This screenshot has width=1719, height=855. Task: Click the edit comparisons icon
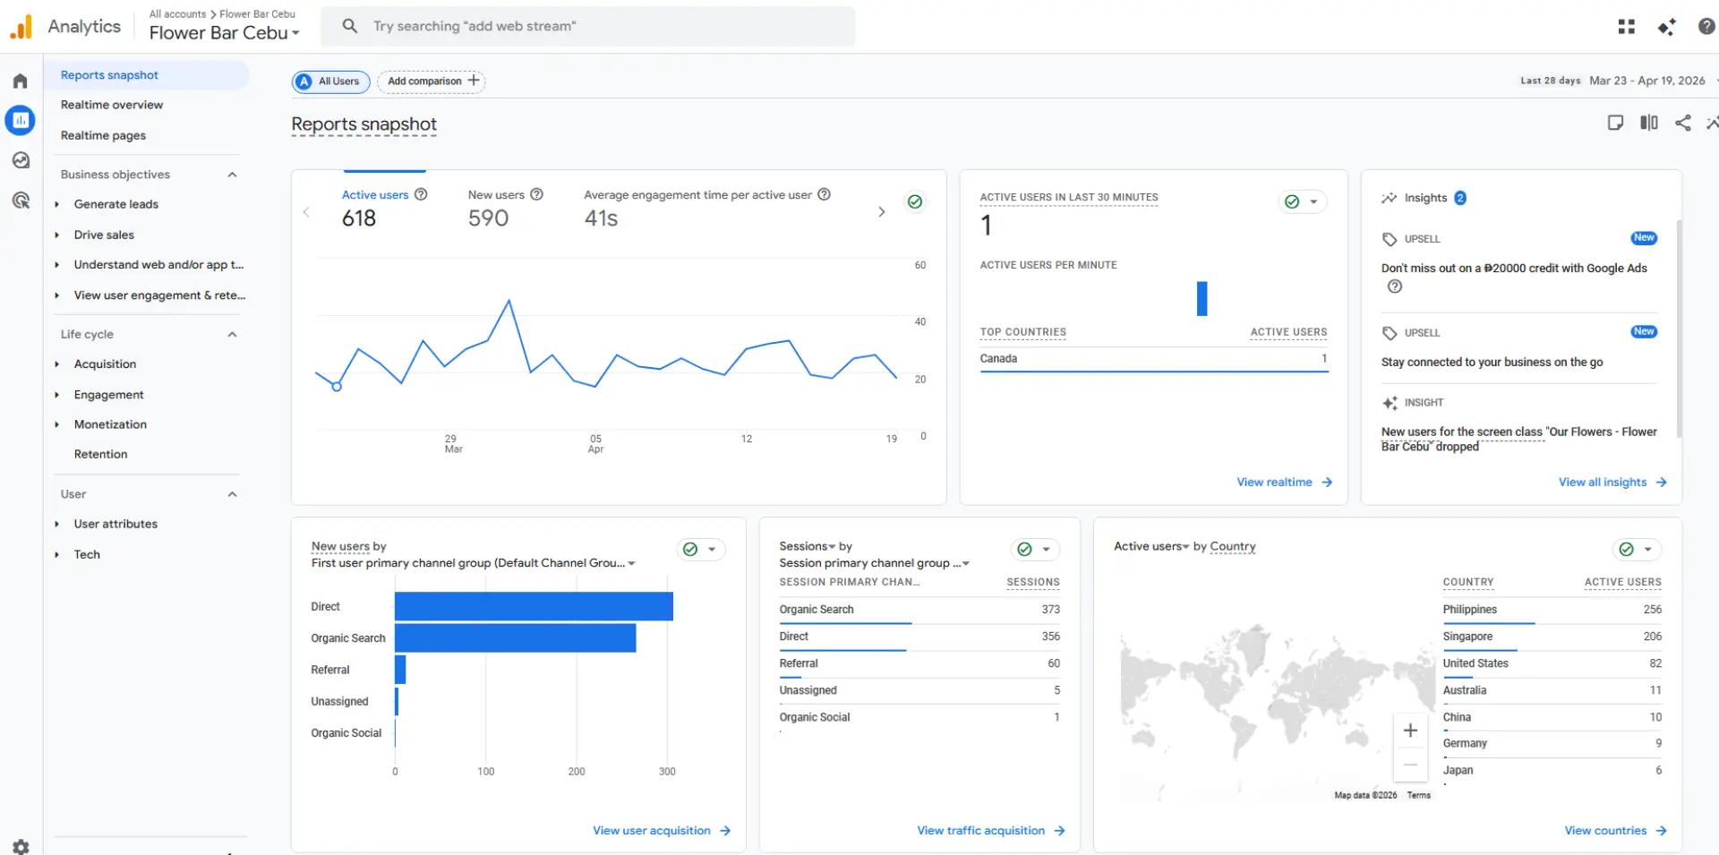pos(1649,123)
